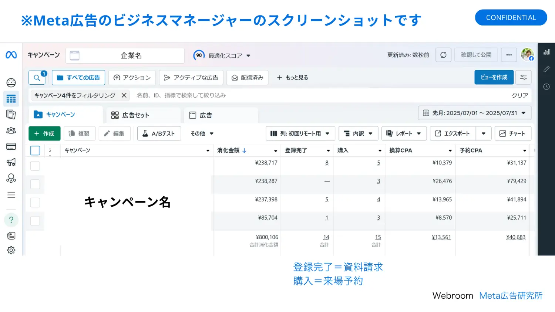
Task: Open the 列: 初回リモート用 columns dropdown
Action: (300, 133)
